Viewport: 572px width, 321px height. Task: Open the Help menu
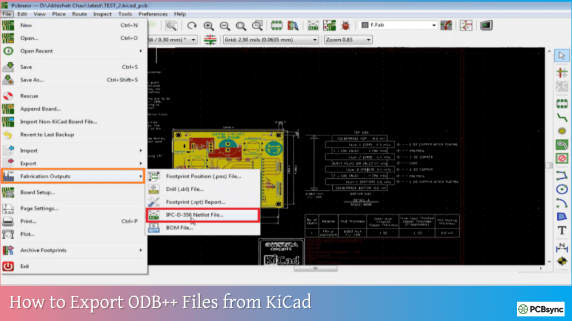[x=180, y=14]
